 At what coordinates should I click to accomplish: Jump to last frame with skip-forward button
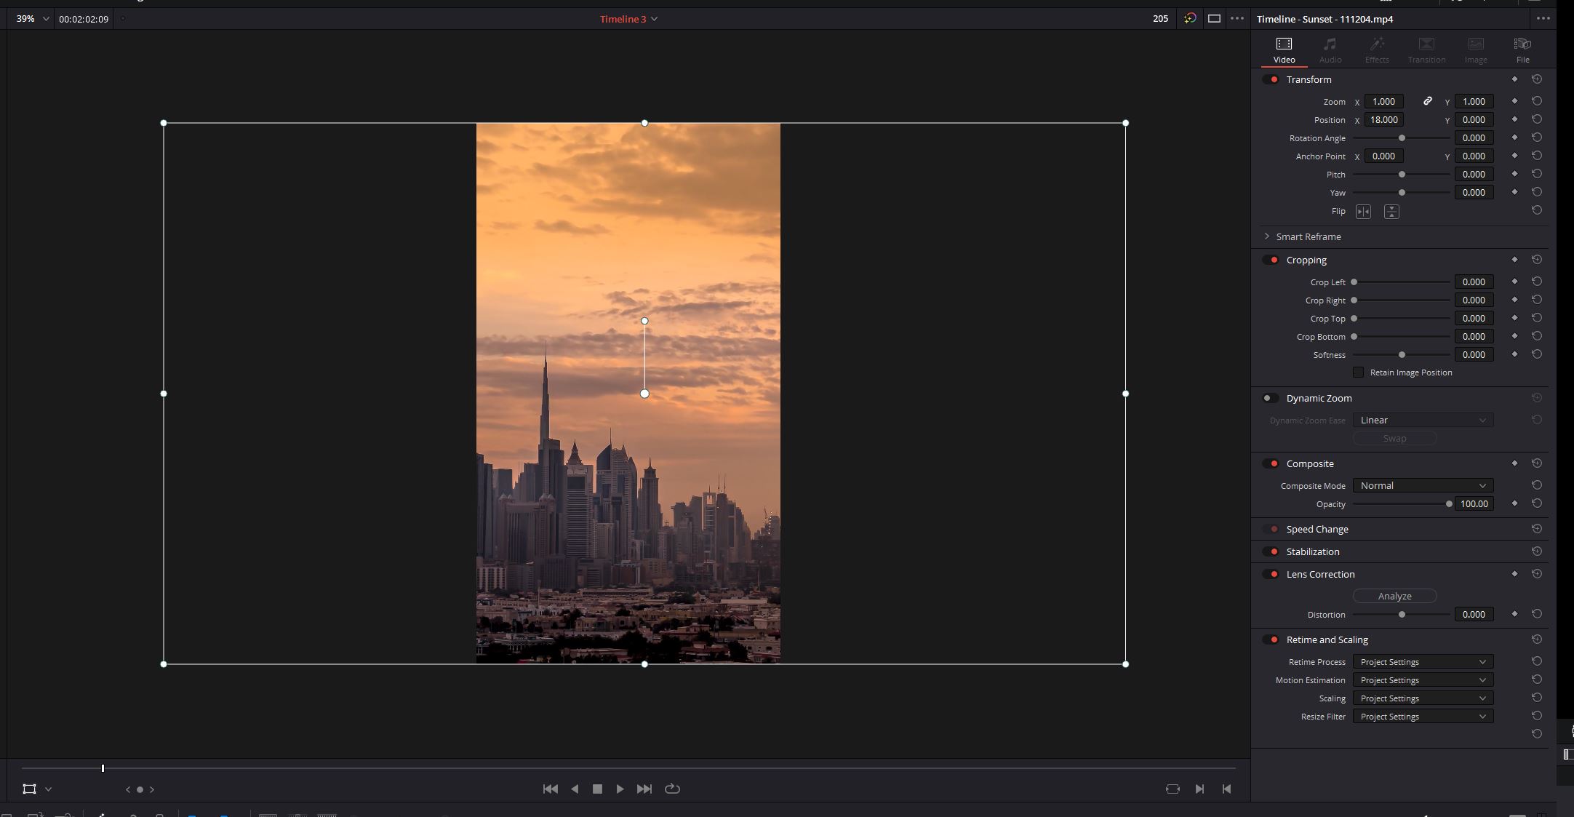644,789
